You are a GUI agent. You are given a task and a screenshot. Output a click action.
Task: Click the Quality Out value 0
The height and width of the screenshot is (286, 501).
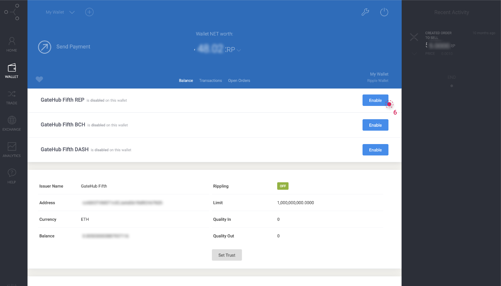tap(278, 236)
